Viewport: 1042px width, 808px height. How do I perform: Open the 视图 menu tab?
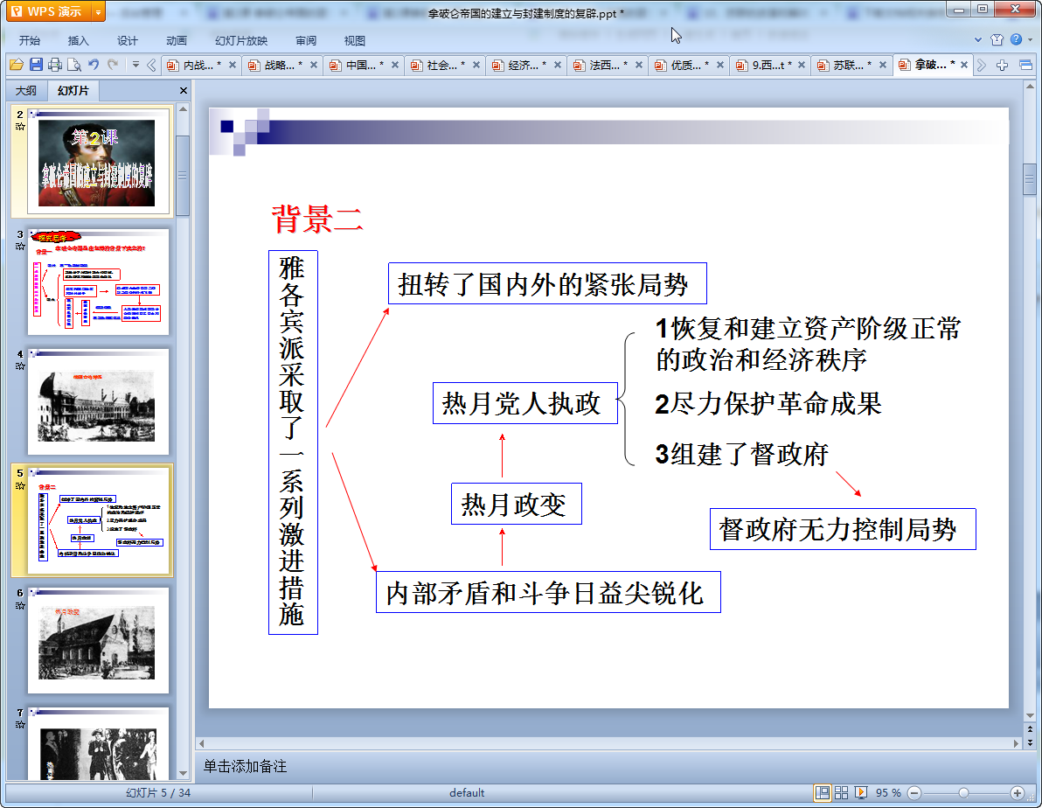(354, 40)
